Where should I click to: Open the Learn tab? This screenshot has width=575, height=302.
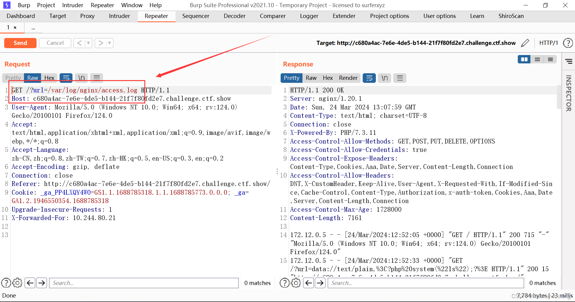point(477,16)
